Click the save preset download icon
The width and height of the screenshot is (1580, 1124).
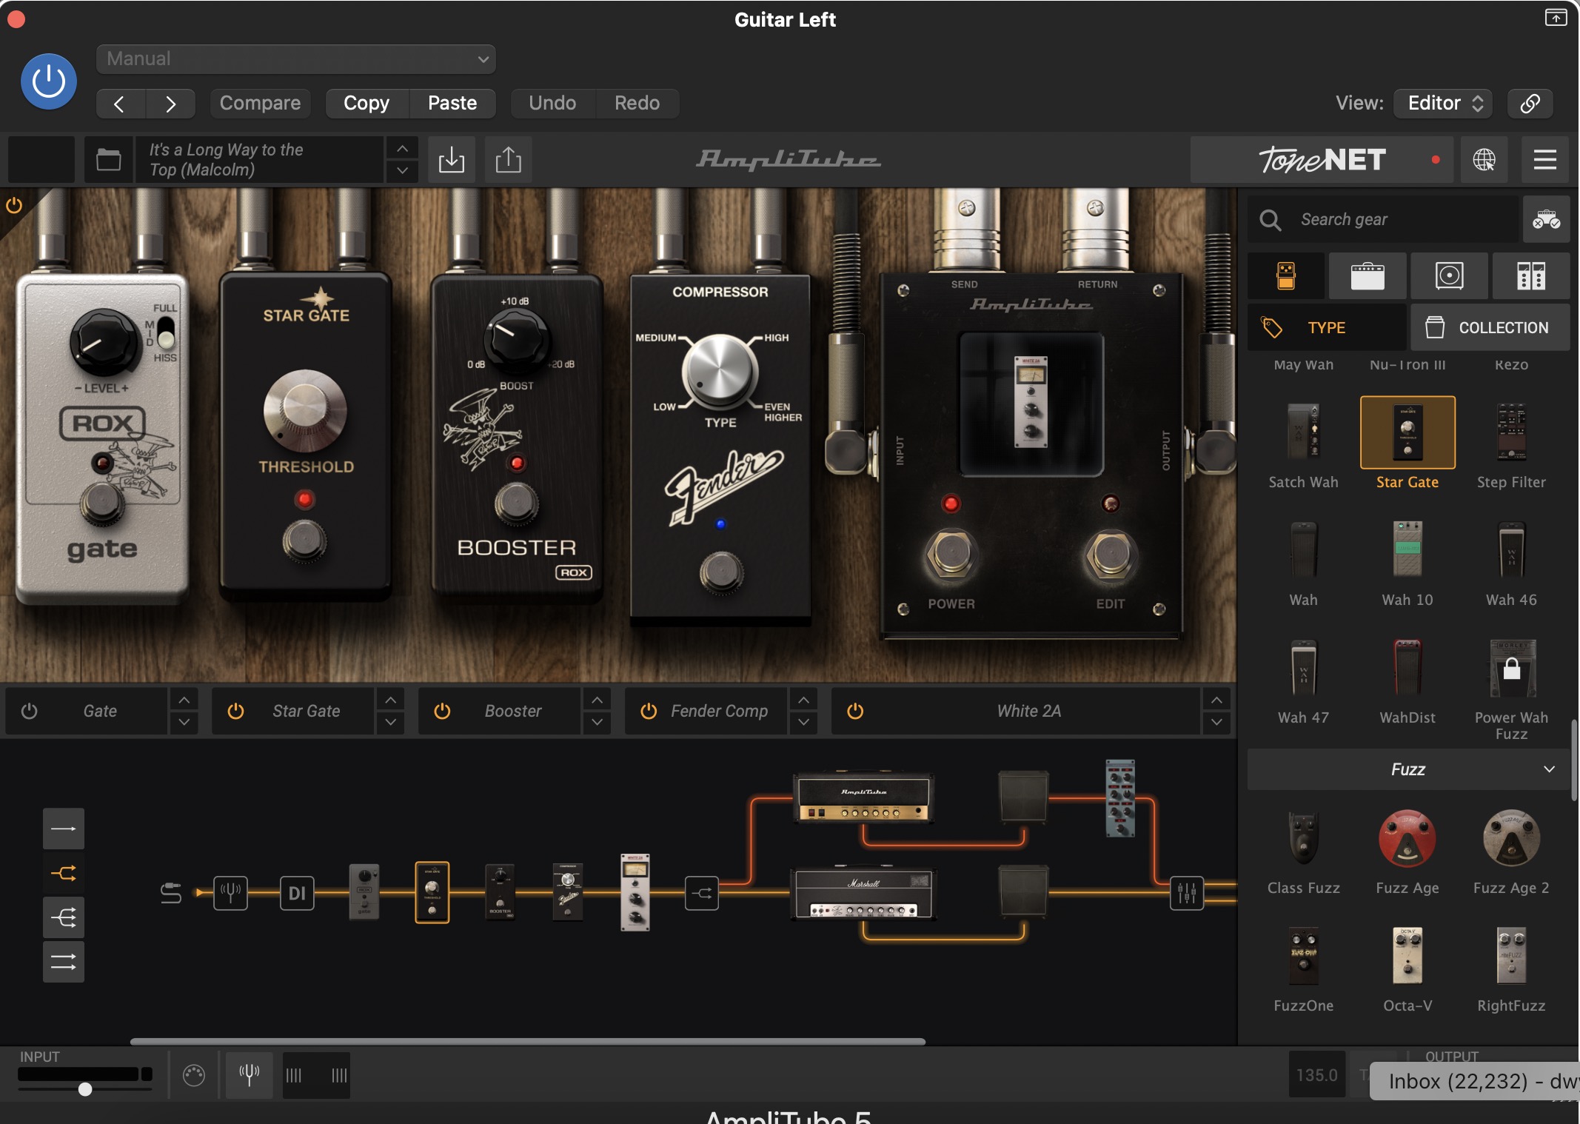click(451, 159)
